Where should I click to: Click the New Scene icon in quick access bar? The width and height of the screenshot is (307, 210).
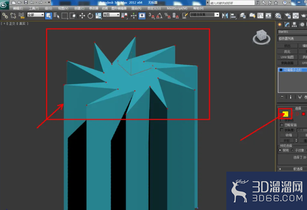(13, 2)
